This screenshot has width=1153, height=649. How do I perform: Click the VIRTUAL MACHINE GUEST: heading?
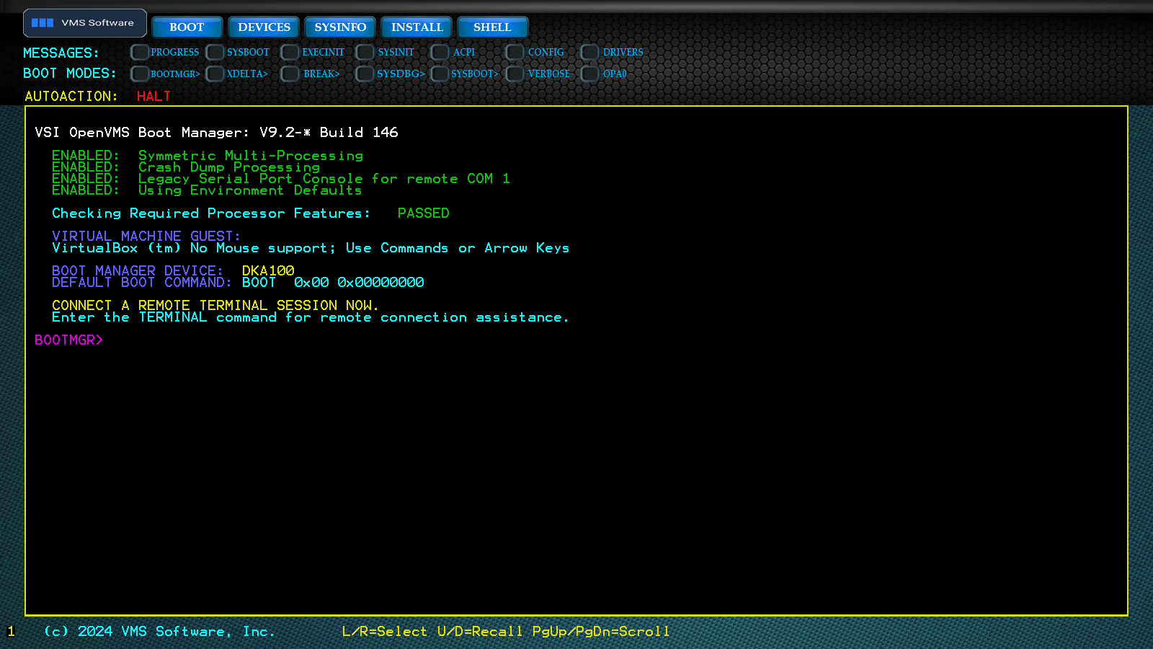(146, 236)
